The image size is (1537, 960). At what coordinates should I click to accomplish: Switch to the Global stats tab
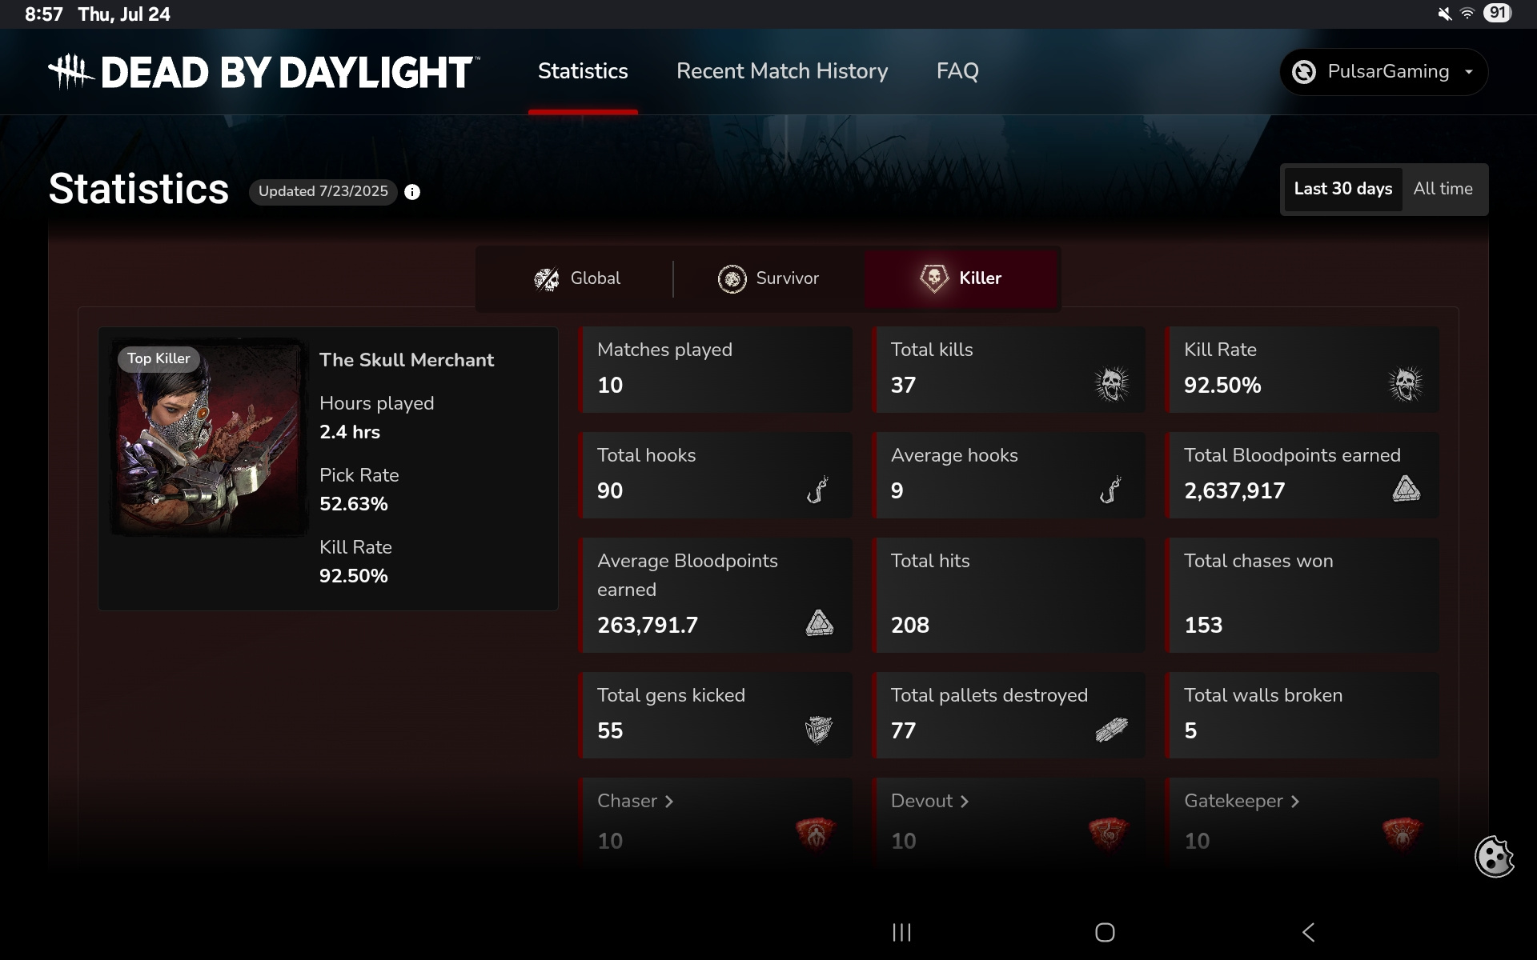(577, 278)
